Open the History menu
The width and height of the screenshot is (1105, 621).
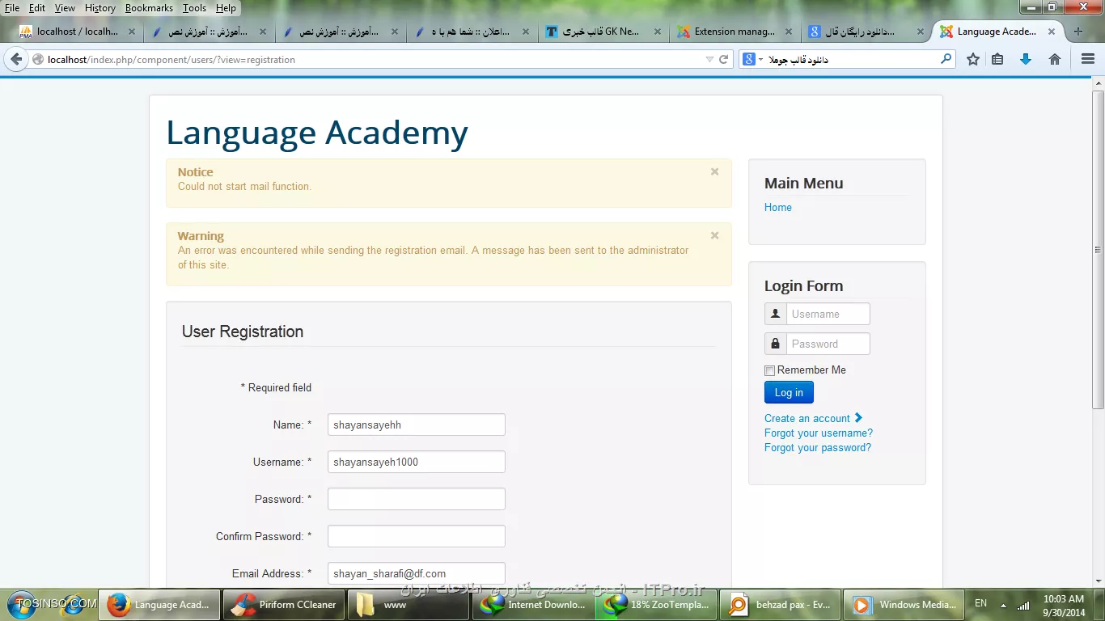(100, 8)
